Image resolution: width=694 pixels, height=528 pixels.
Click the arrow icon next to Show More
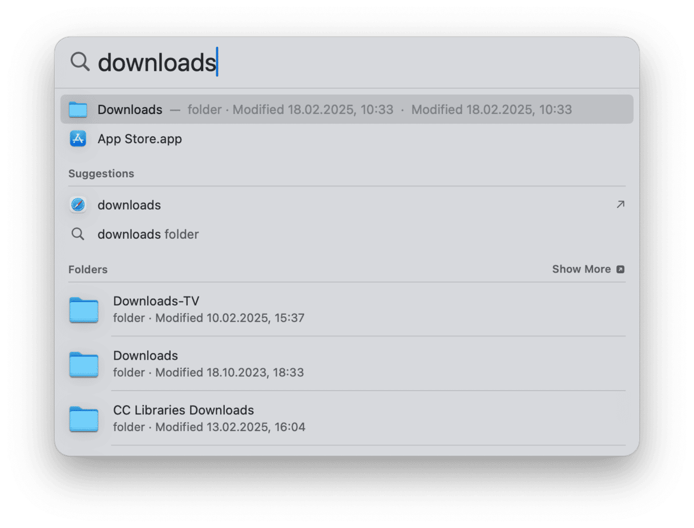pos(620,269)
